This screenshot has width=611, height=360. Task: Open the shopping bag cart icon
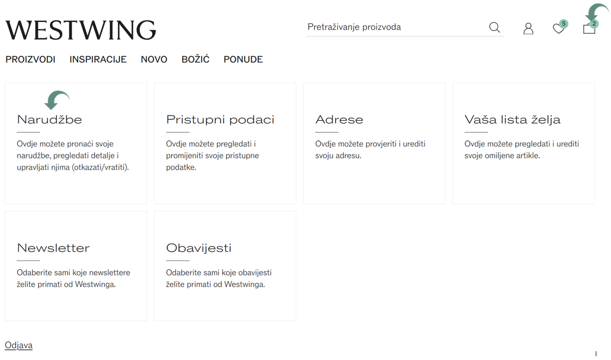pyautogui.click(x=589, y=29)
